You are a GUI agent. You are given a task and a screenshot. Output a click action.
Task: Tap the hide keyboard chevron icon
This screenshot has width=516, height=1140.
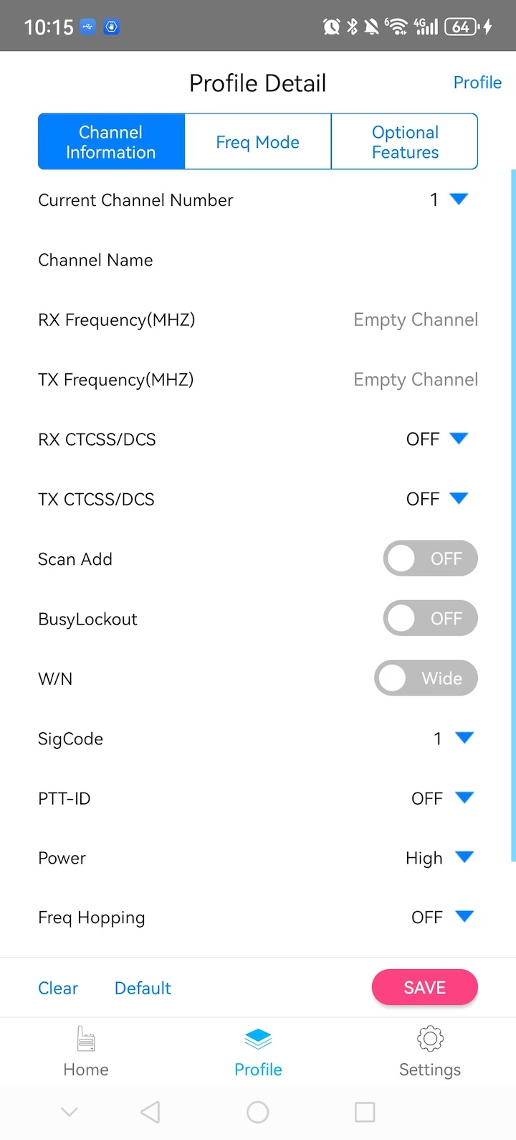[x=70, y=1112]
